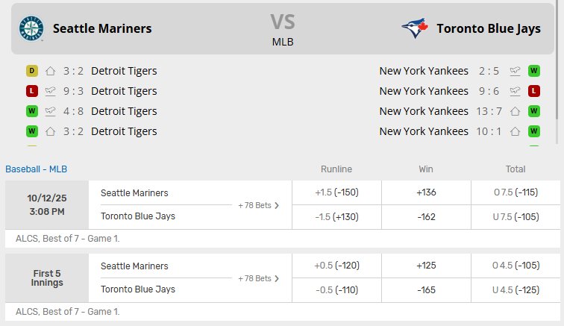The width and height of the screenshot is (564, 326).
Task: Click the yellow D draw badge
Action: pos(31,71)
